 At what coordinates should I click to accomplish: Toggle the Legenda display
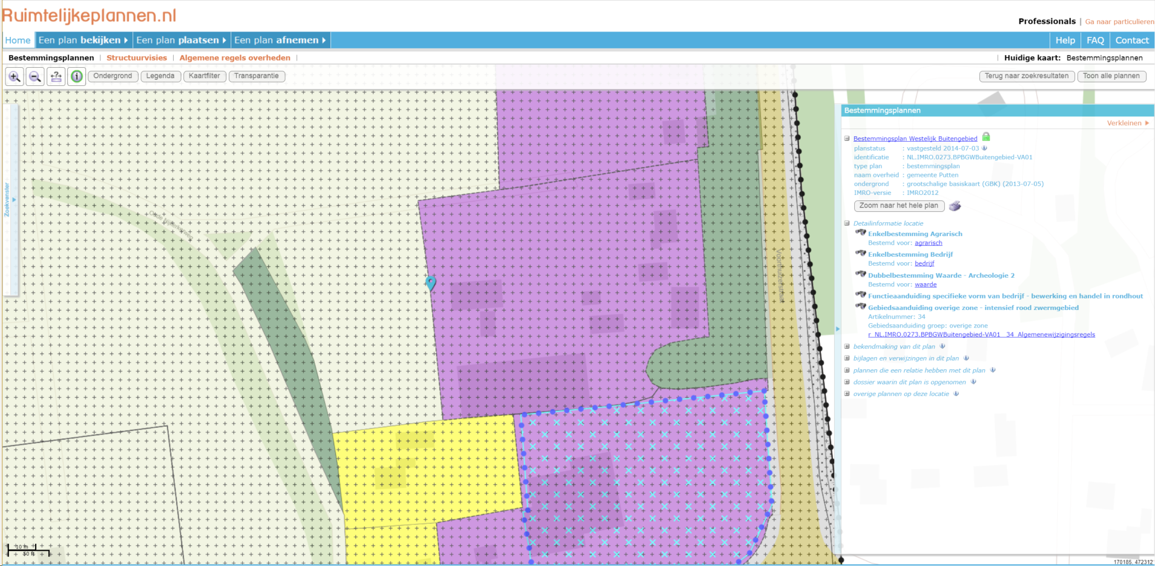tap(160, 76)
